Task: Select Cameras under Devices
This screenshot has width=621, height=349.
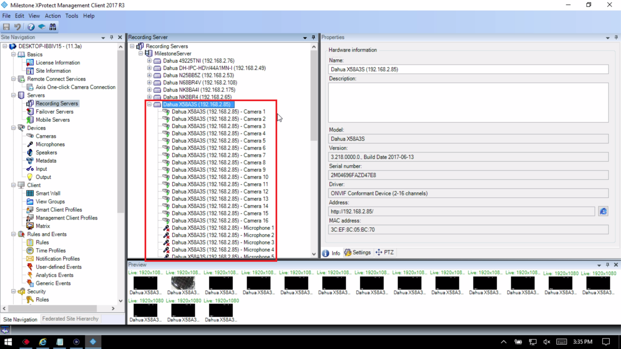Action: point(46,136)
